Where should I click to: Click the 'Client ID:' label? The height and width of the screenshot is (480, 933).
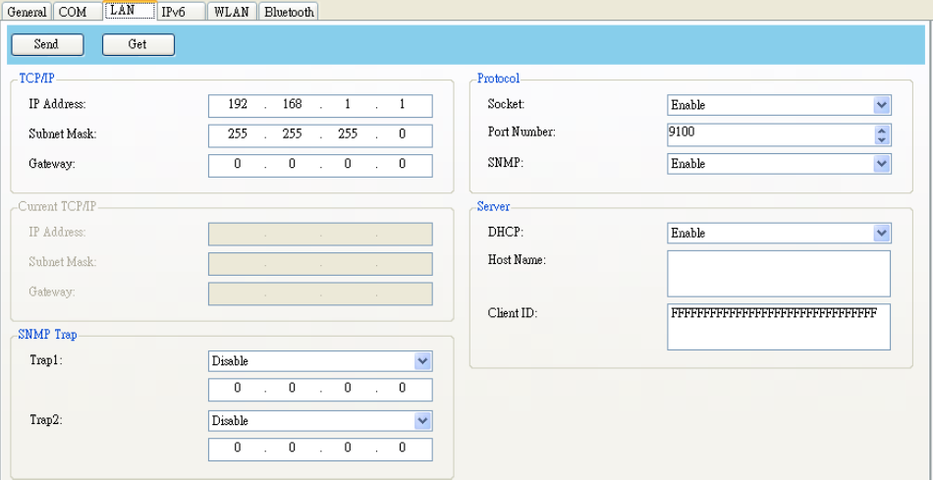click(x=513, y=313)
